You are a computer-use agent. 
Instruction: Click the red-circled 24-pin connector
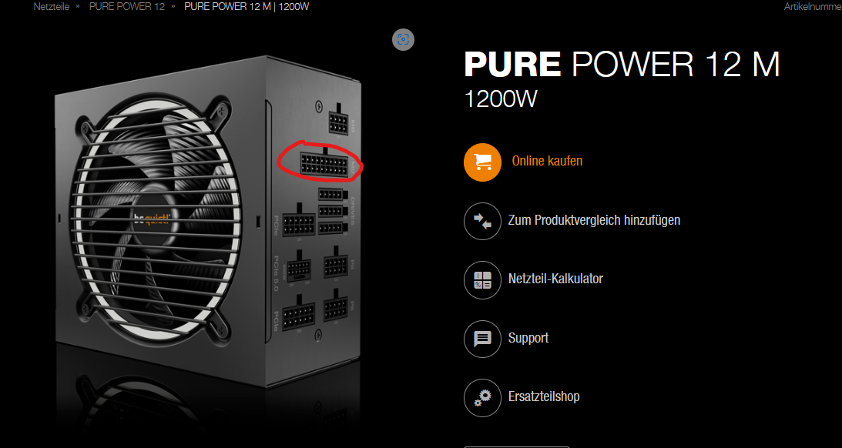[x=324, y=164]
